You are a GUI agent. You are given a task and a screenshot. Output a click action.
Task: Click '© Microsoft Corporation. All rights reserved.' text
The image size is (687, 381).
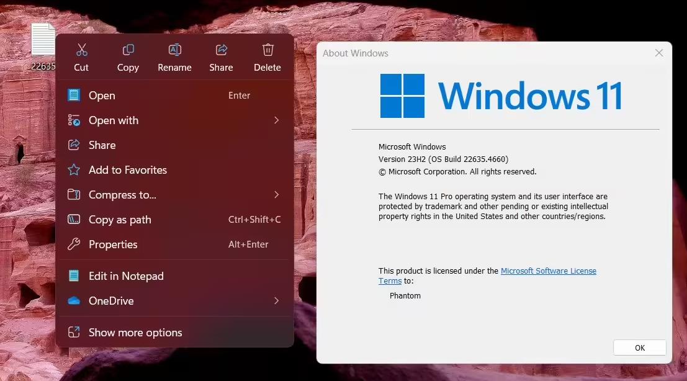(x=457, y=172)
